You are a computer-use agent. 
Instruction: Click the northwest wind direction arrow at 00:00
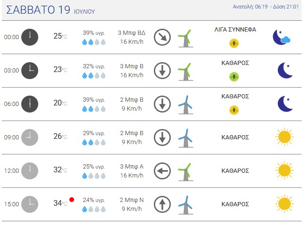[x=162, y=37]
